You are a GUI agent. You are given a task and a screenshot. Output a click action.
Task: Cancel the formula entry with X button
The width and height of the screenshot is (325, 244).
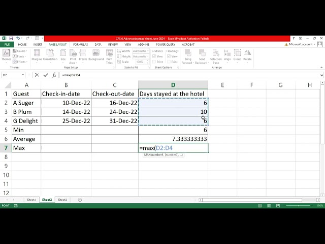[x=37, y=75]
